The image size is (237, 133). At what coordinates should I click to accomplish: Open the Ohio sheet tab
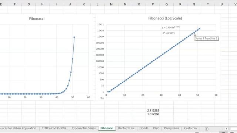[x=156, y=128]
